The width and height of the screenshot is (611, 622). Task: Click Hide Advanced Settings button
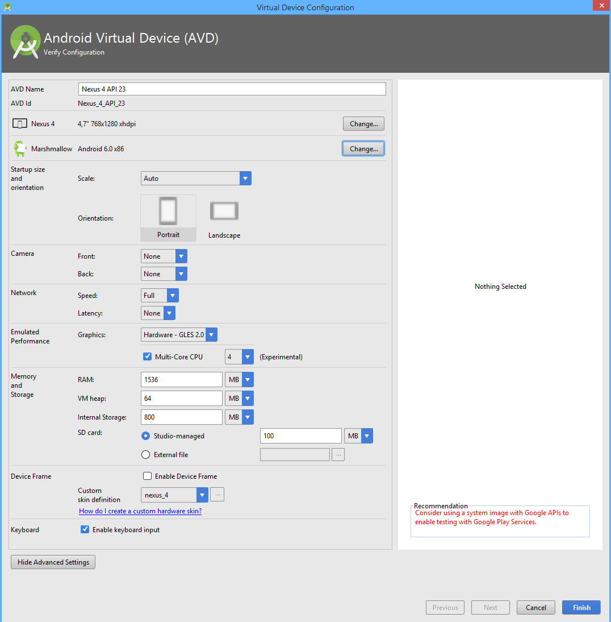53,562
